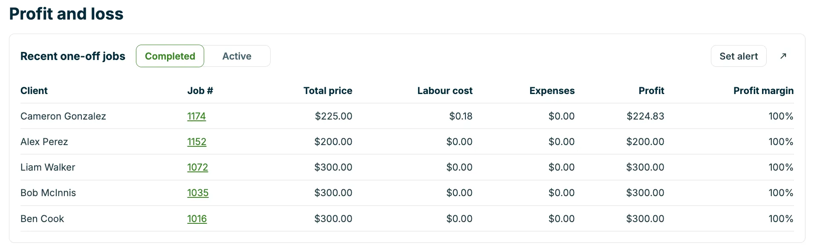
Task: Click the Client column header
Action: tap(34, 91)
